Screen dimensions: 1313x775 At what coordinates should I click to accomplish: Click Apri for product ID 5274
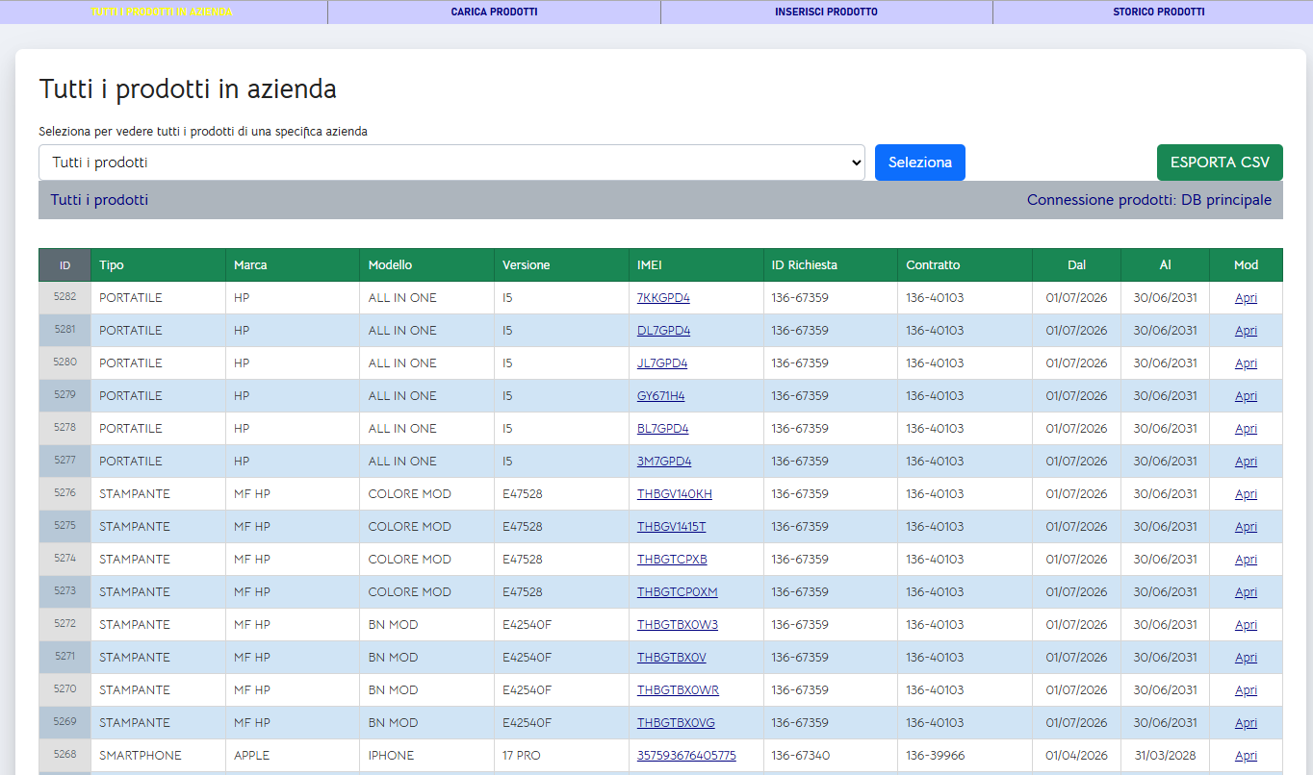(1246, 560)
